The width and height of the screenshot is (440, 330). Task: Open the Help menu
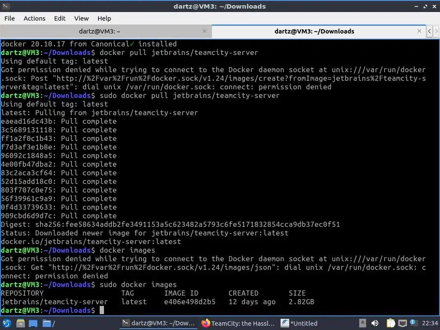click(104, 18)
